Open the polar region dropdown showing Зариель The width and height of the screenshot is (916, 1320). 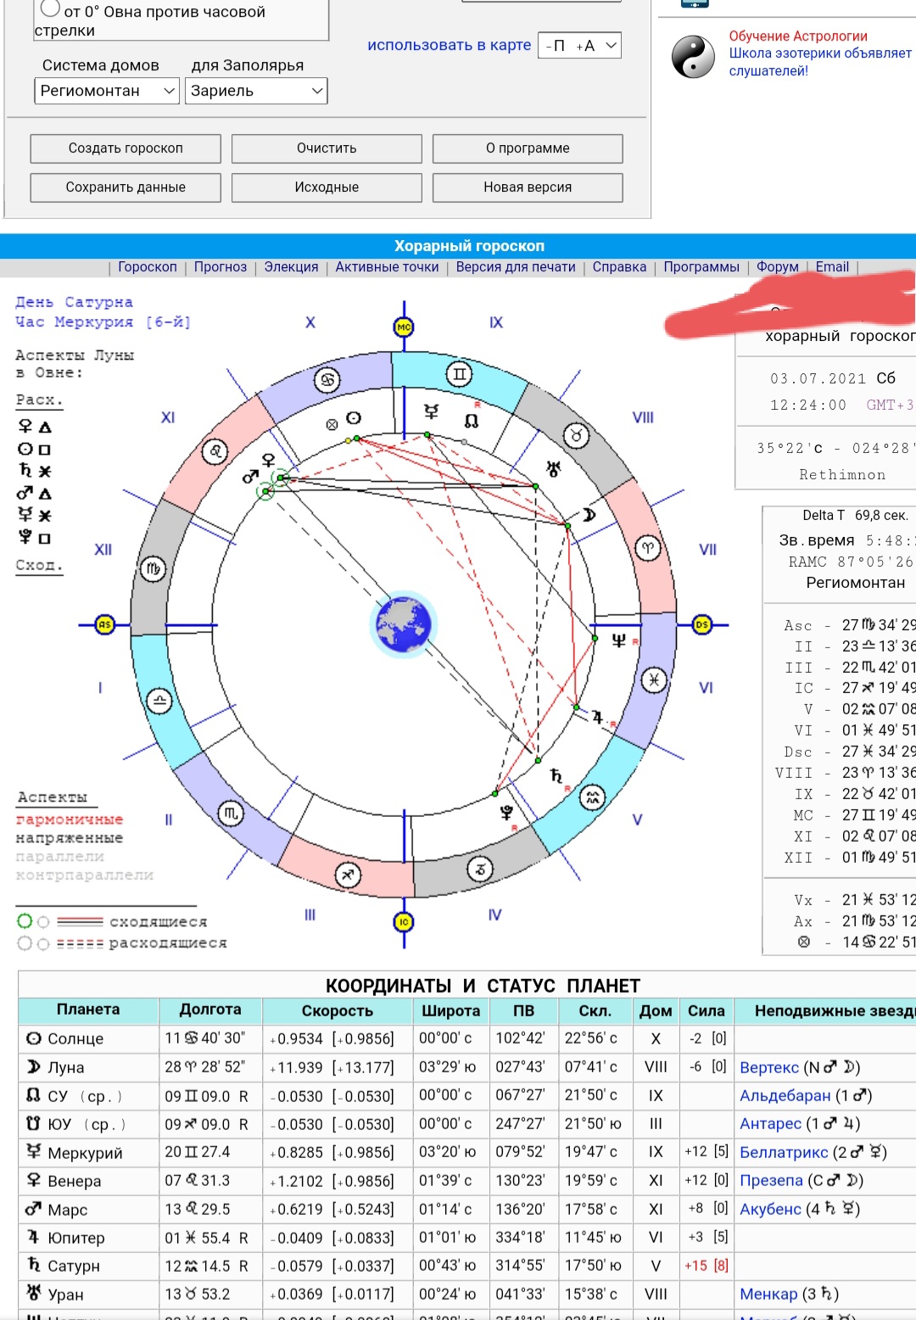coord(256,91)
